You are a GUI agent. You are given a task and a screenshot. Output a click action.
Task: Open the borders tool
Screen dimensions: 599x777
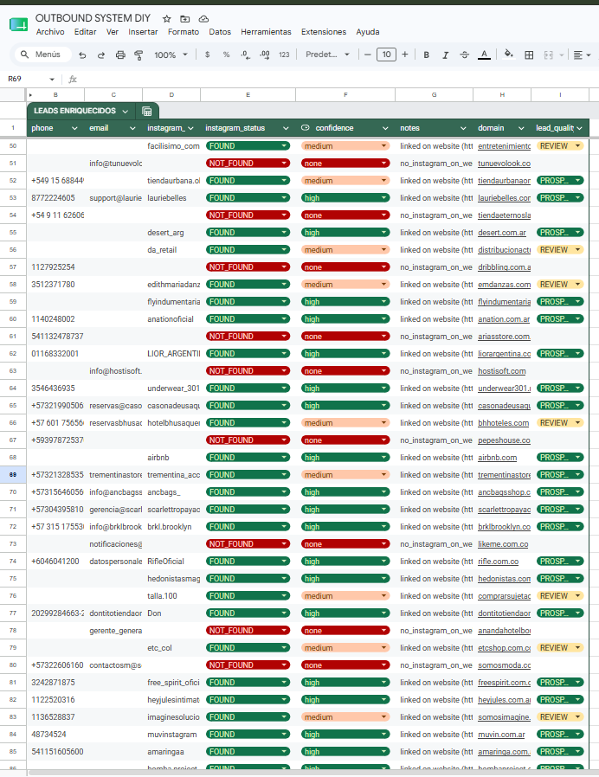coord(529,55)
